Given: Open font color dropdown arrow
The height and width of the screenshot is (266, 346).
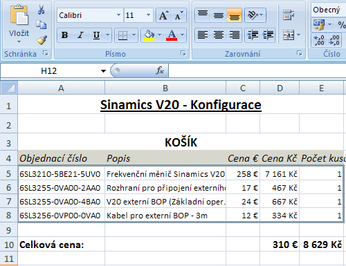Looking at the screenshot, I should coord(182,35).
